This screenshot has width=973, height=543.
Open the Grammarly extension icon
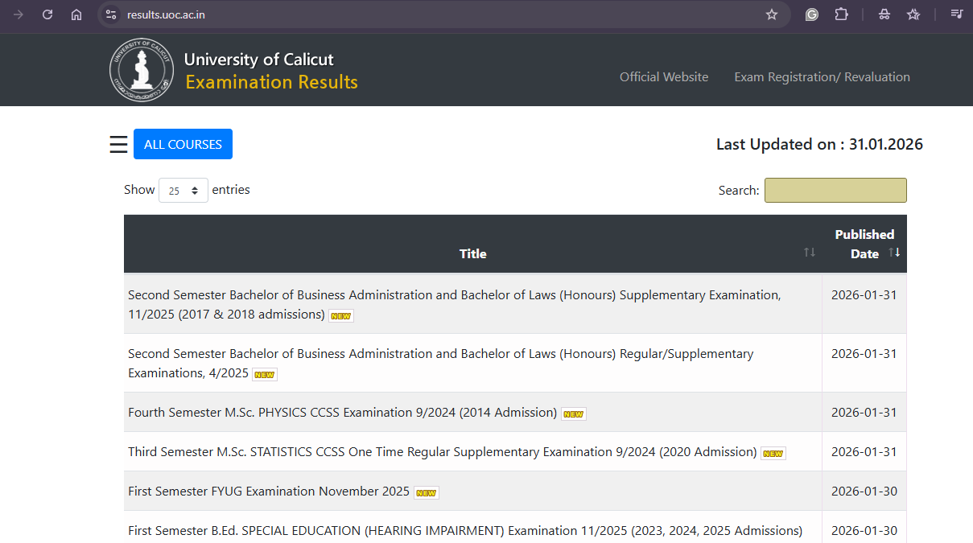coord(812,14)
